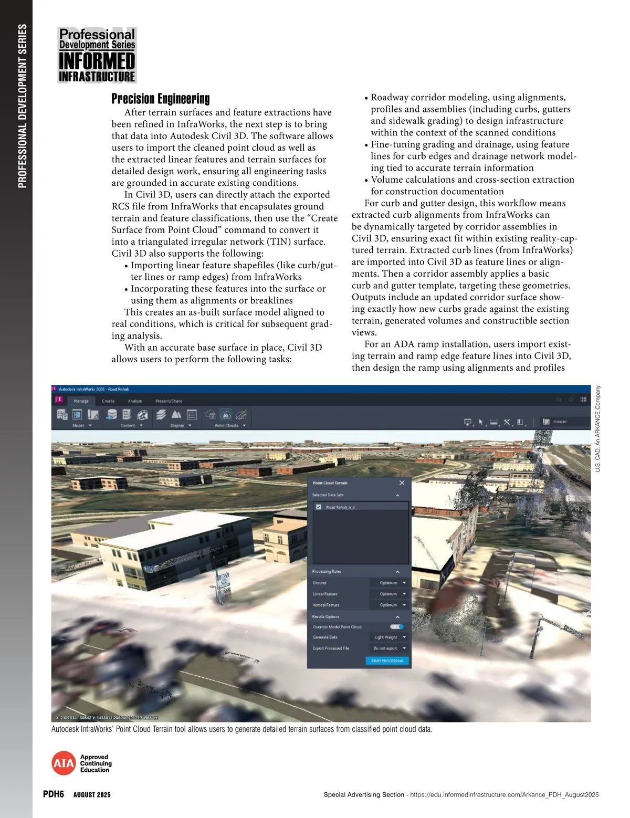Toggle the Override Model Point Cloud switch
The width and height of the screenshot is (630, 818).
pyautogui.click(x=397, y=626)
